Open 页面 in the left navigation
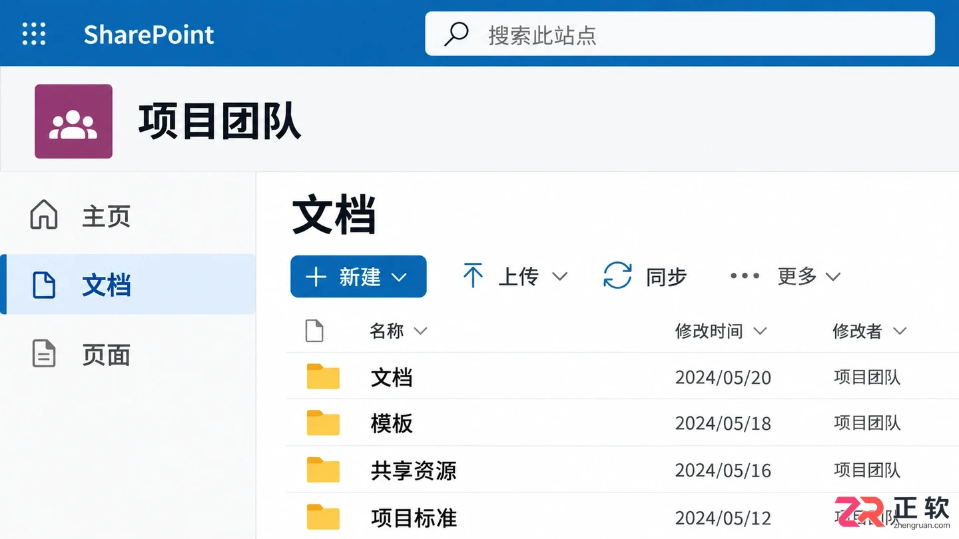 tap(128, 354)
